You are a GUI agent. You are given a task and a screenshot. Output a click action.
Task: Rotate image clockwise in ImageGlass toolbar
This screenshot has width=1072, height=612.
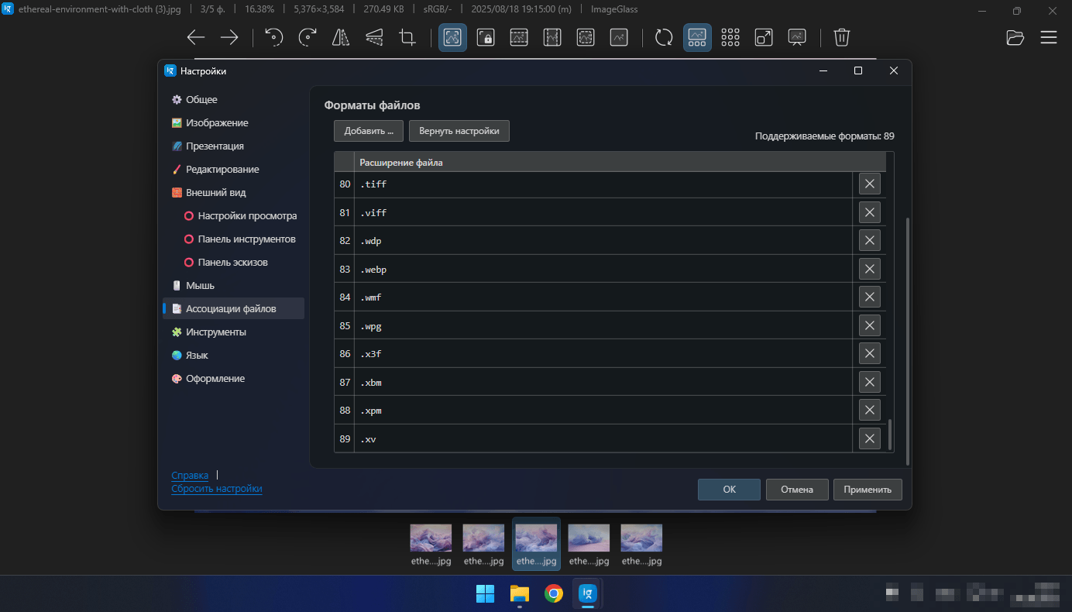(308, 37)
